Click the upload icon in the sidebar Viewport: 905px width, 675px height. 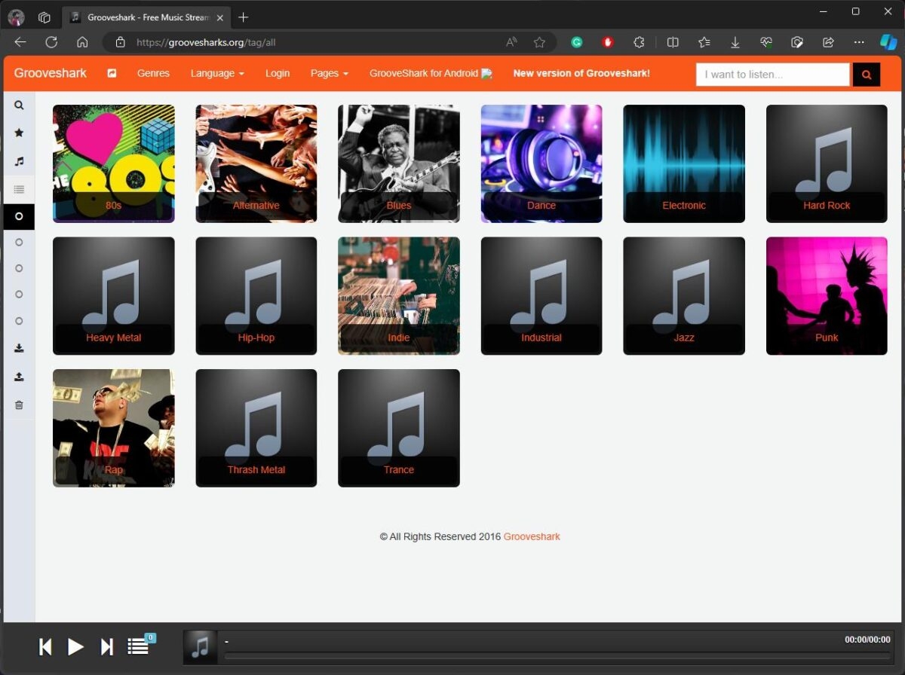click(x=19, y=377)
